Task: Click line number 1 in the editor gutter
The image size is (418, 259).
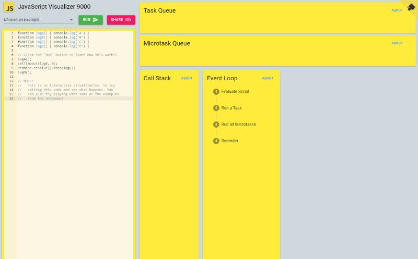Action: [12, 33]
